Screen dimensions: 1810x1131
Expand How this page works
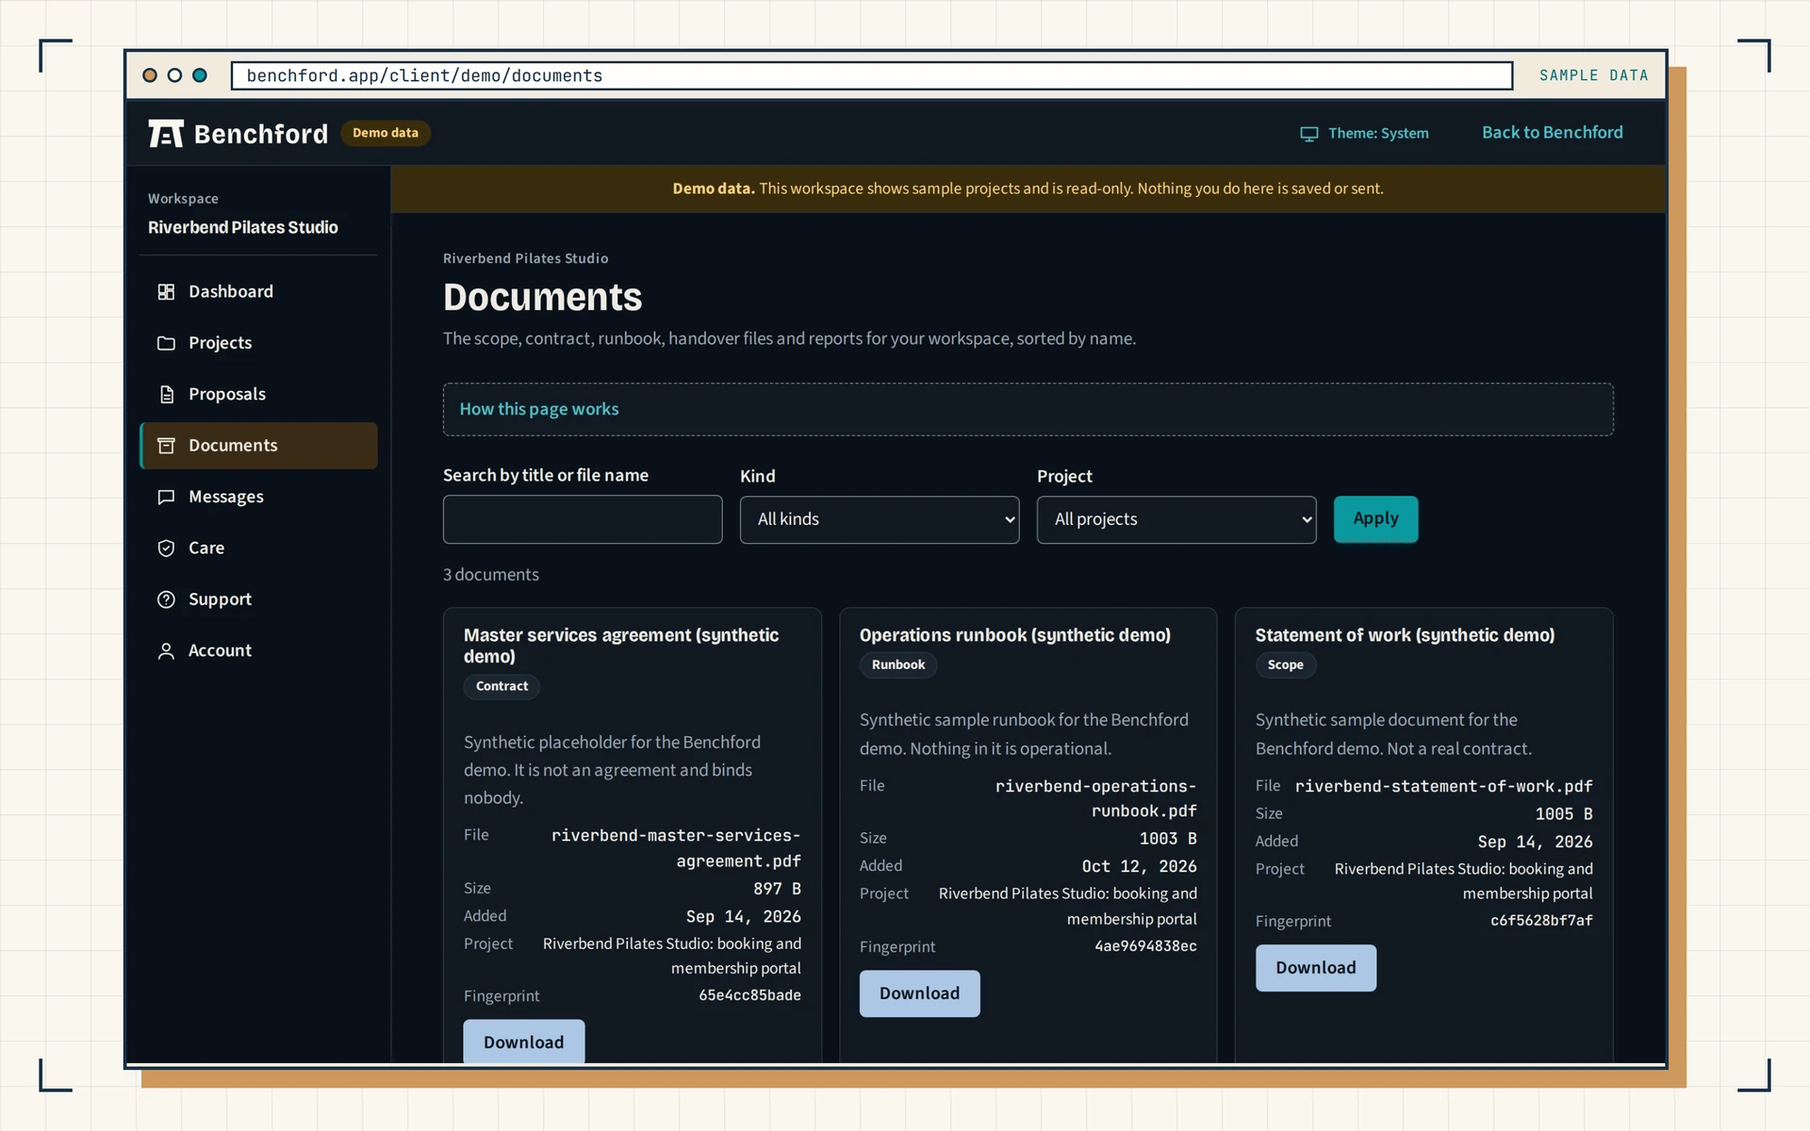click(539, 409)
